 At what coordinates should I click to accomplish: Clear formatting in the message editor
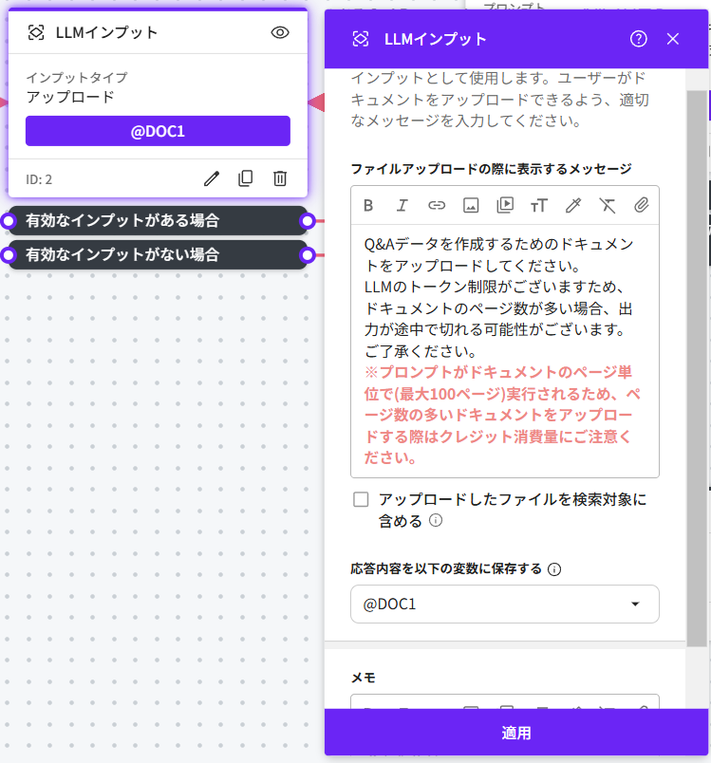(608, 205)
